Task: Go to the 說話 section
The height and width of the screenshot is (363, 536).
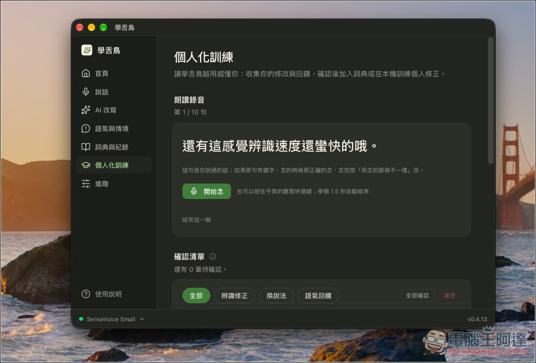Action: [x=114, y=92]
